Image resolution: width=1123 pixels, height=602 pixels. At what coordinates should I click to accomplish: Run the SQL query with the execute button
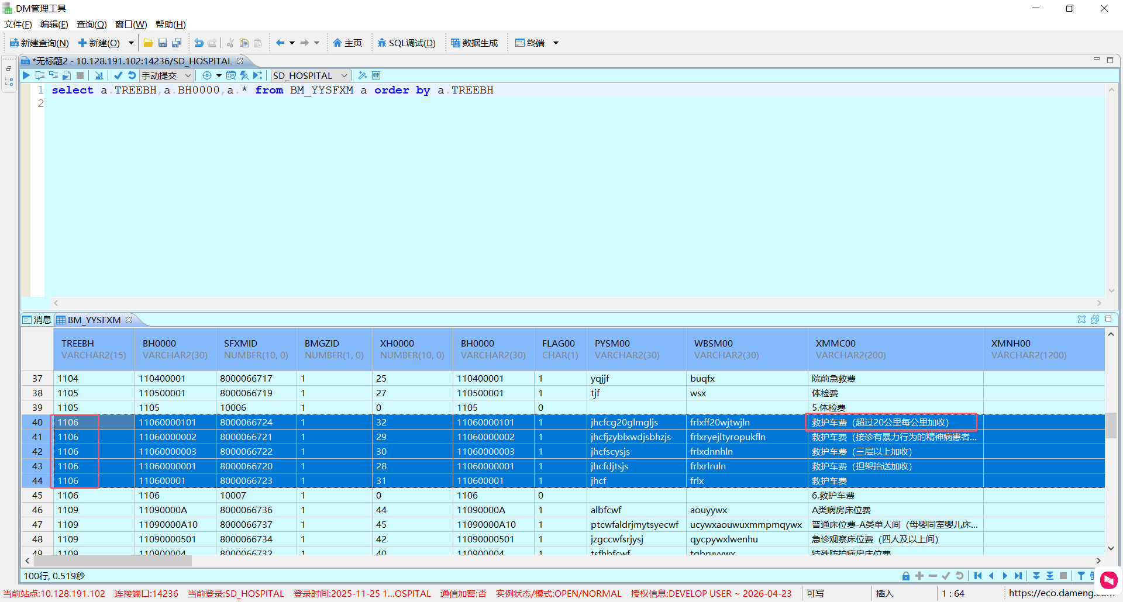[x=26, y=75]
